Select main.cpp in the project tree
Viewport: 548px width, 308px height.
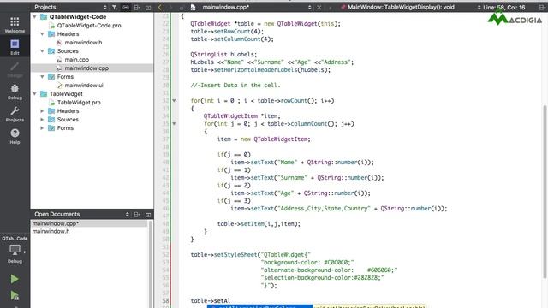[77, 60]
